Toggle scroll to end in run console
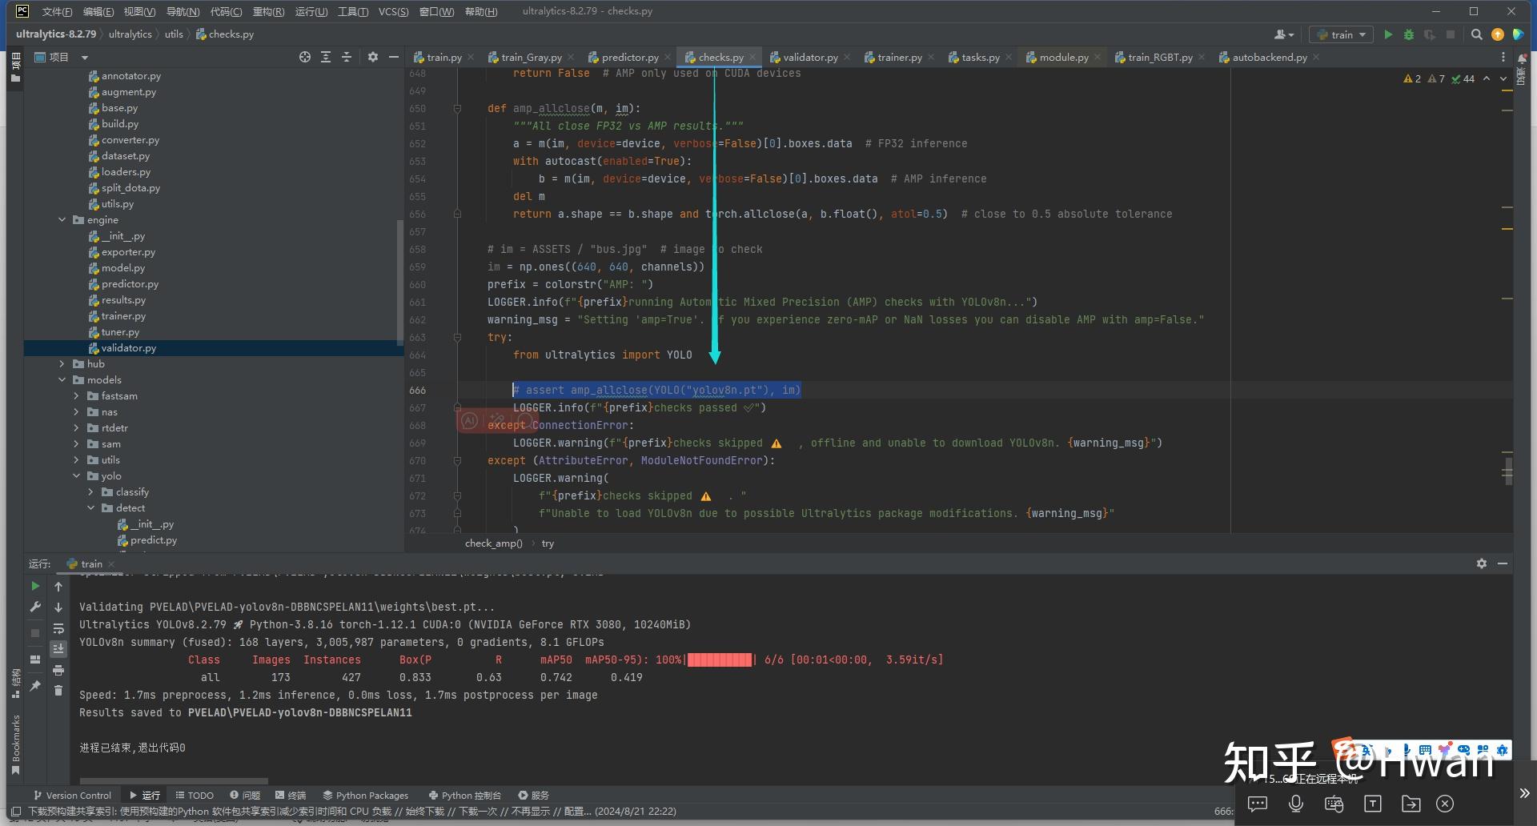1537x826 pixels. 58,649
